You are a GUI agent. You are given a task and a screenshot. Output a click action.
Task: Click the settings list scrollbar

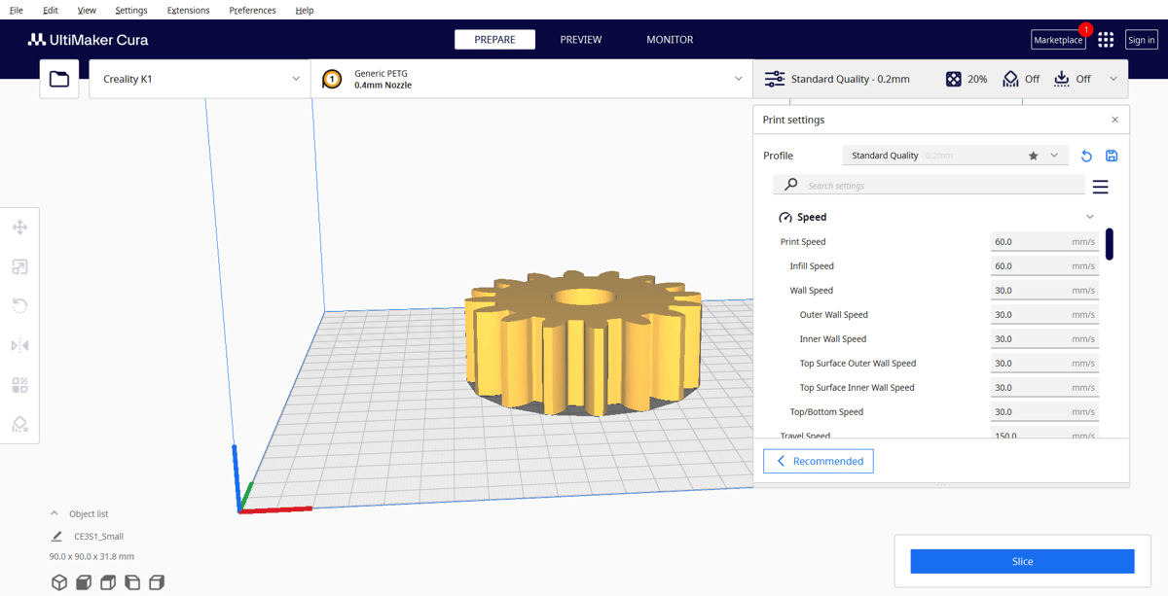click(1110, 243)
